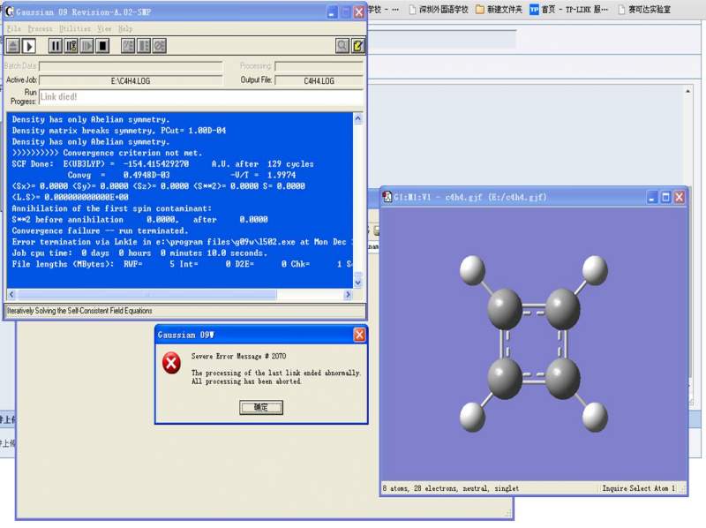This screenshot has height=528, width=706.
Task: Click the magnifier view output icon
Action: [342, 46]
